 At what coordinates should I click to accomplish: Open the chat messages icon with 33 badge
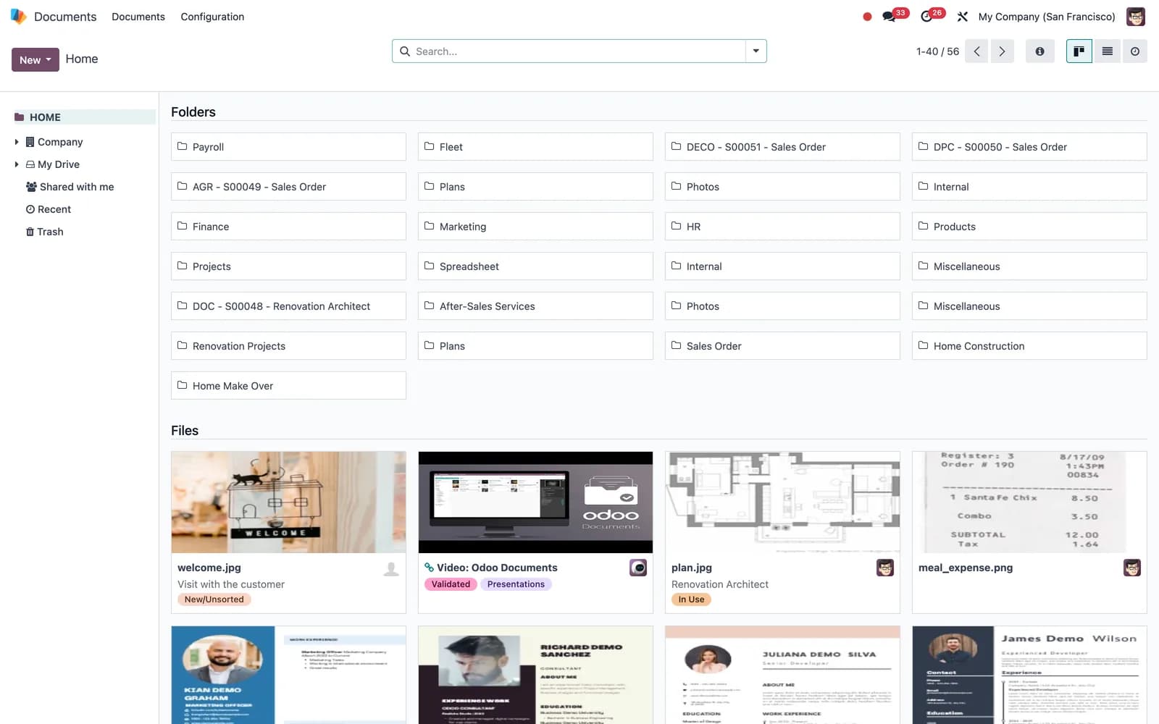click(x=890, y=16)
